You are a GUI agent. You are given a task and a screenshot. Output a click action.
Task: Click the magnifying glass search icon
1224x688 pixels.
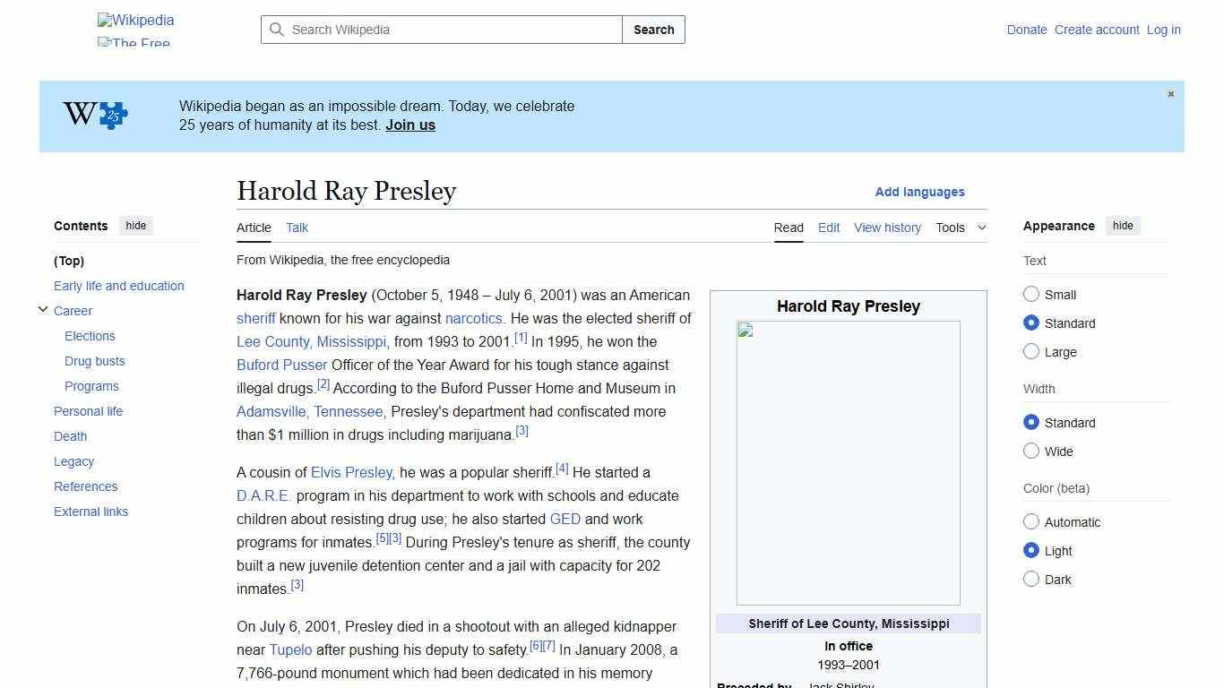pyautogui.click(x=277, y=29)
